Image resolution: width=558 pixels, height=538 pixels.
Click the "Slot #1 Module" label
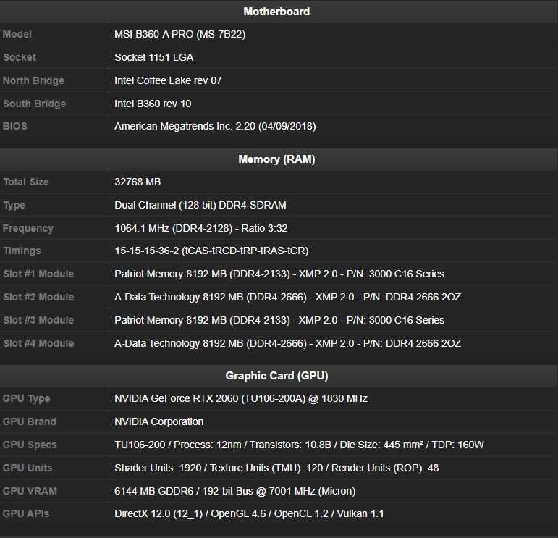pos(38,274)
